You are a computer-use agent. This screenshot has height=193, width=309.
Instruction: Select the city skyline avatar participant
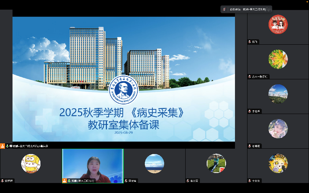(278, 94)
